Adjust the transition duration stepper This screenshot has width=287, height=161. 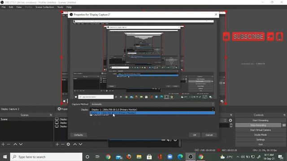(231, 125)
